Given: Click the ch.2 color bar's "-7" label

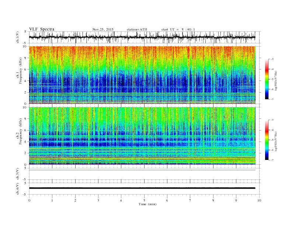Looking at the screenshot, I should click(x=272, y=160).
